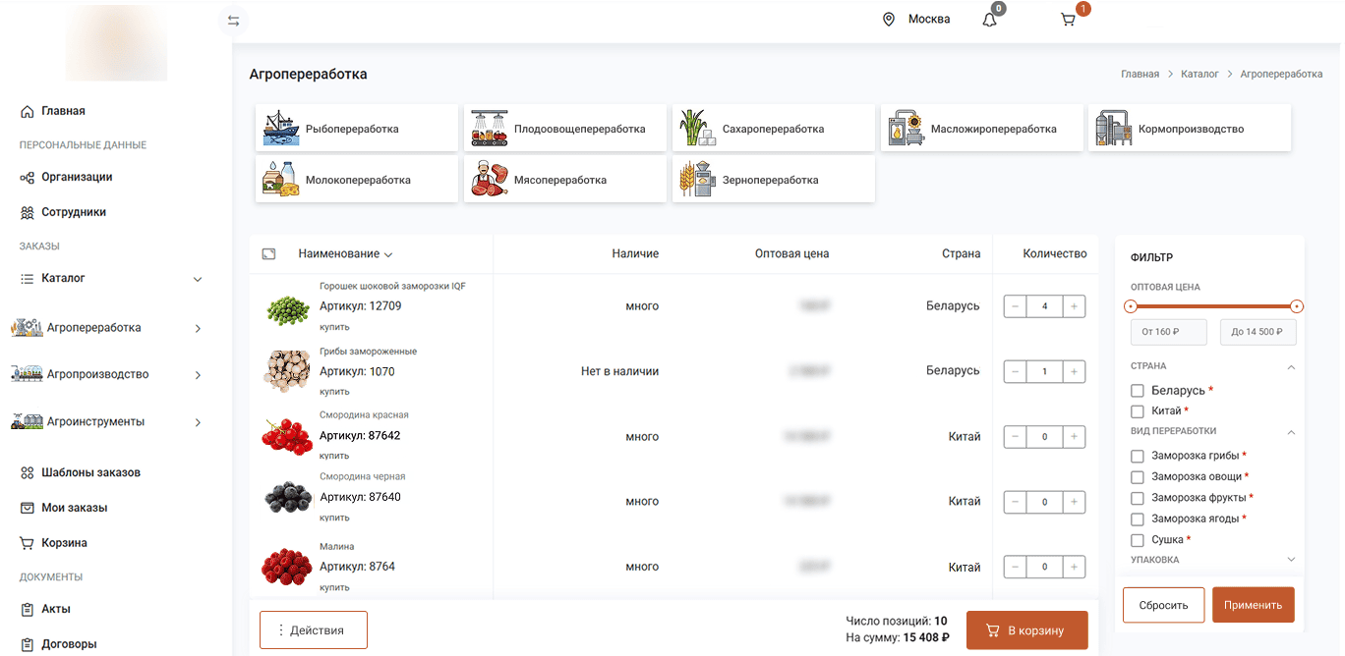The height and width of the screenshot is (656, 1345).
Task: Click the Сбросить filter button
Action: [x=1163, y=605]
